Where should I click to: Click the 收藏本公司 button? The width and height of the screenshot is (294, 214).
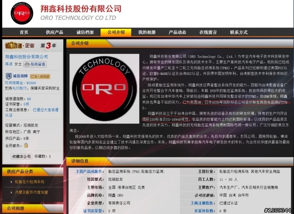coord(22,156)
